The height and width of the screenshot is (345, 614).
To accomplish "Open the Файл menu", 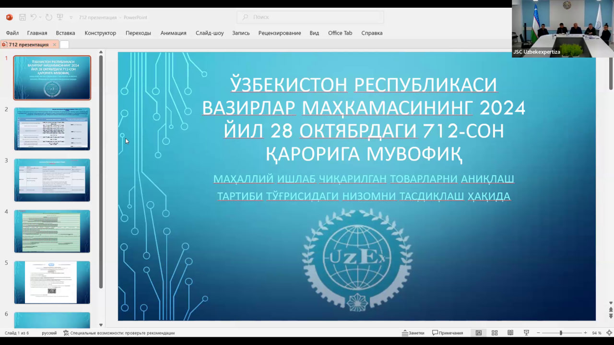I will click(12, 33).
